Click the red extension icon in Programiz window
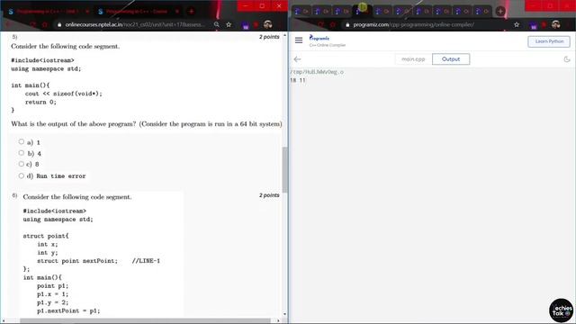This screenshot has width=576, height=324. [544, 24]
